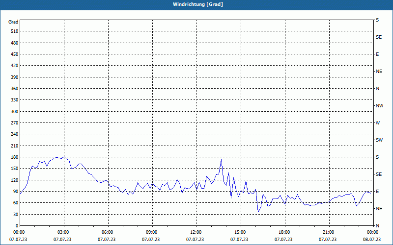This screenshot has height=245, width=393.
Task: Click the 07.07.23 date under 18:00
Action: pyautogui.click(x=283, y=239)
